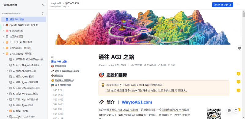The image size is (245, 119).
Task: Expand 7. 产品: Agents产品分析
Action: pyautogui.click(x=7, y=99)
